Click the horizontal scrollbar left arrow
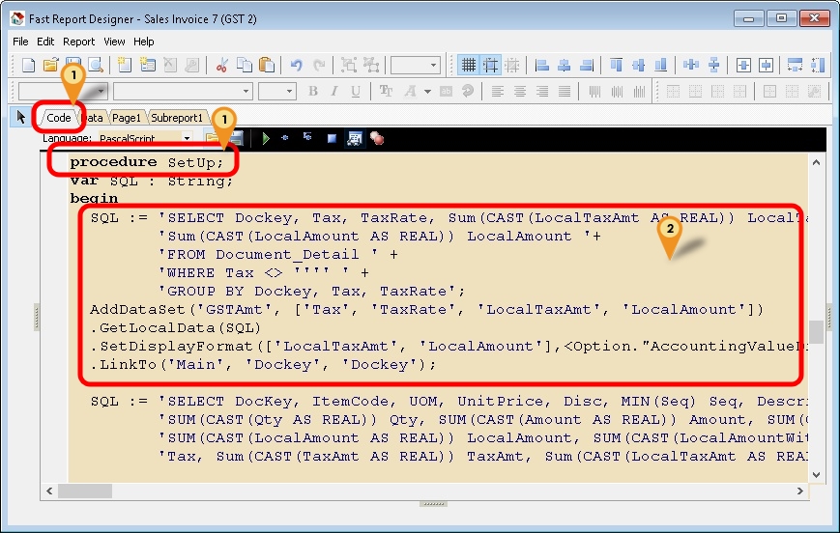 49,491
